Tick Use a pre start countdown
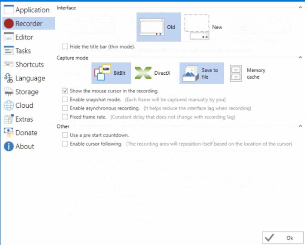 pos(65,135)
